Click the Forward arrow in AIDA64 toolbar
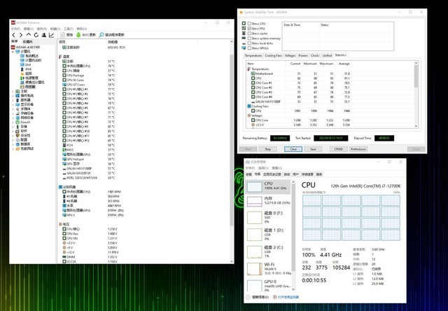Viewport: 448px width, 311px height. coord(20,35)
